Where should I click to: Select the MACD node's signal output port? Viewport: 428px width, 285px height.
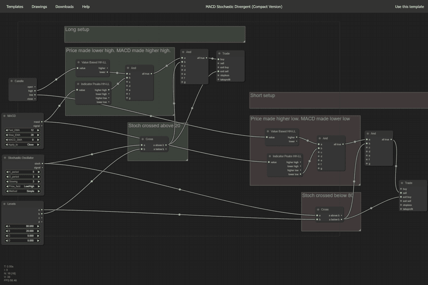(x=42, y=126)
